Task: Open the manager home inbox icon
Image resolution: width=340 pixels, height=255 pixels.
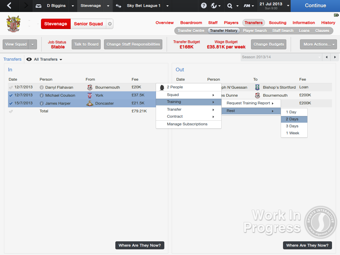Action: (38, 6)
